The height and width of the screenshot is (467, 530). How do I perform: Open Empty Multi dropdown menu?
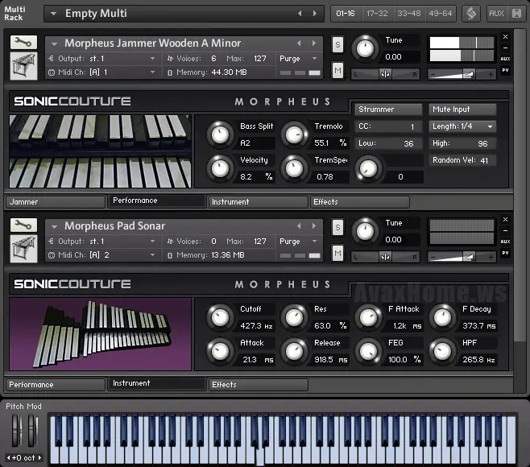53,14
